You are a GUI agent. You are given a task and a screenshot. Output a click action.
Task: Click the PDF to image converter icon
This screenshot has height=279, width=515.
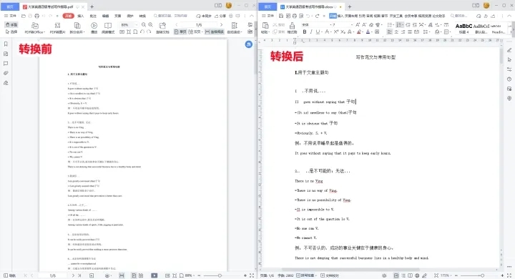coord(57,26)
